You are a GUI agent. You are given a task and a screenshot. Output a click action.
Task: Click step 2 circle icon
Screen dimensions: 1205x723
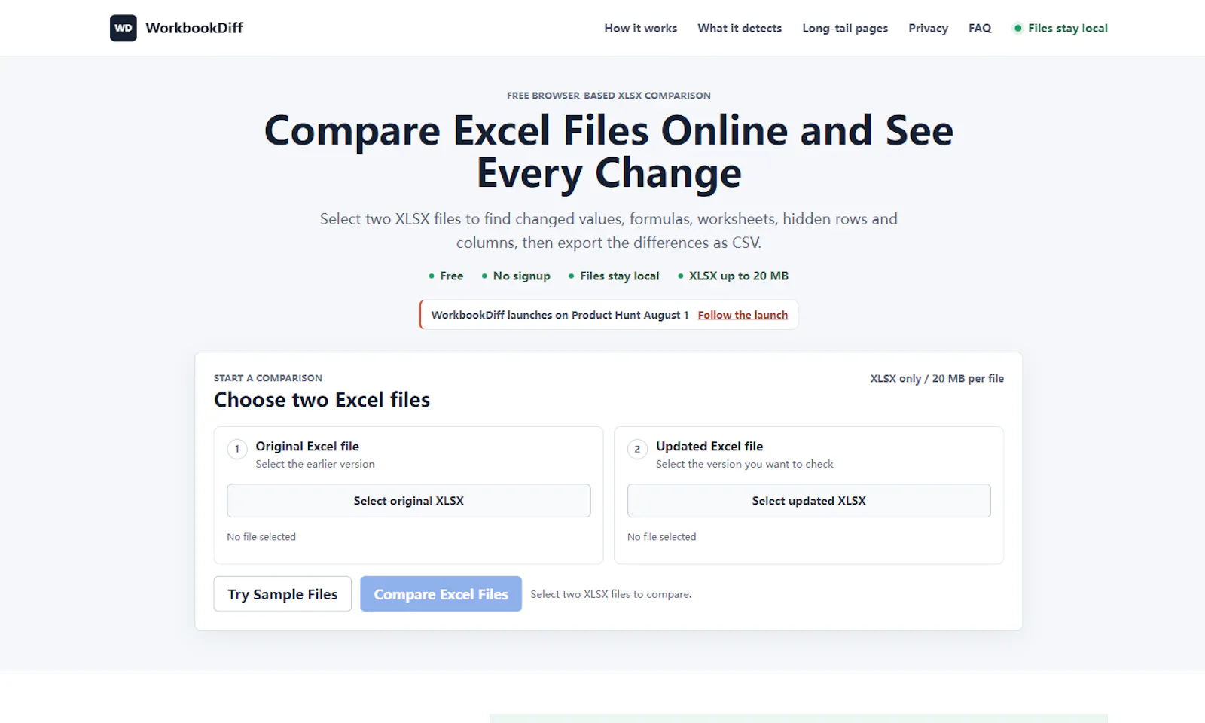coord(637,449)
